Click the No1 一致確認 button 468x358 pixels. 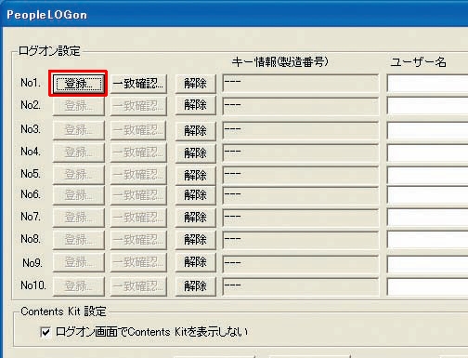[x=138, y=84]
